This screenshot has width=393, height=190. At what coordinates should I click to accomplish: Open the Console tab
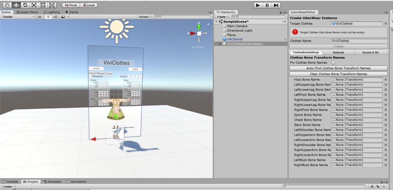10,182
